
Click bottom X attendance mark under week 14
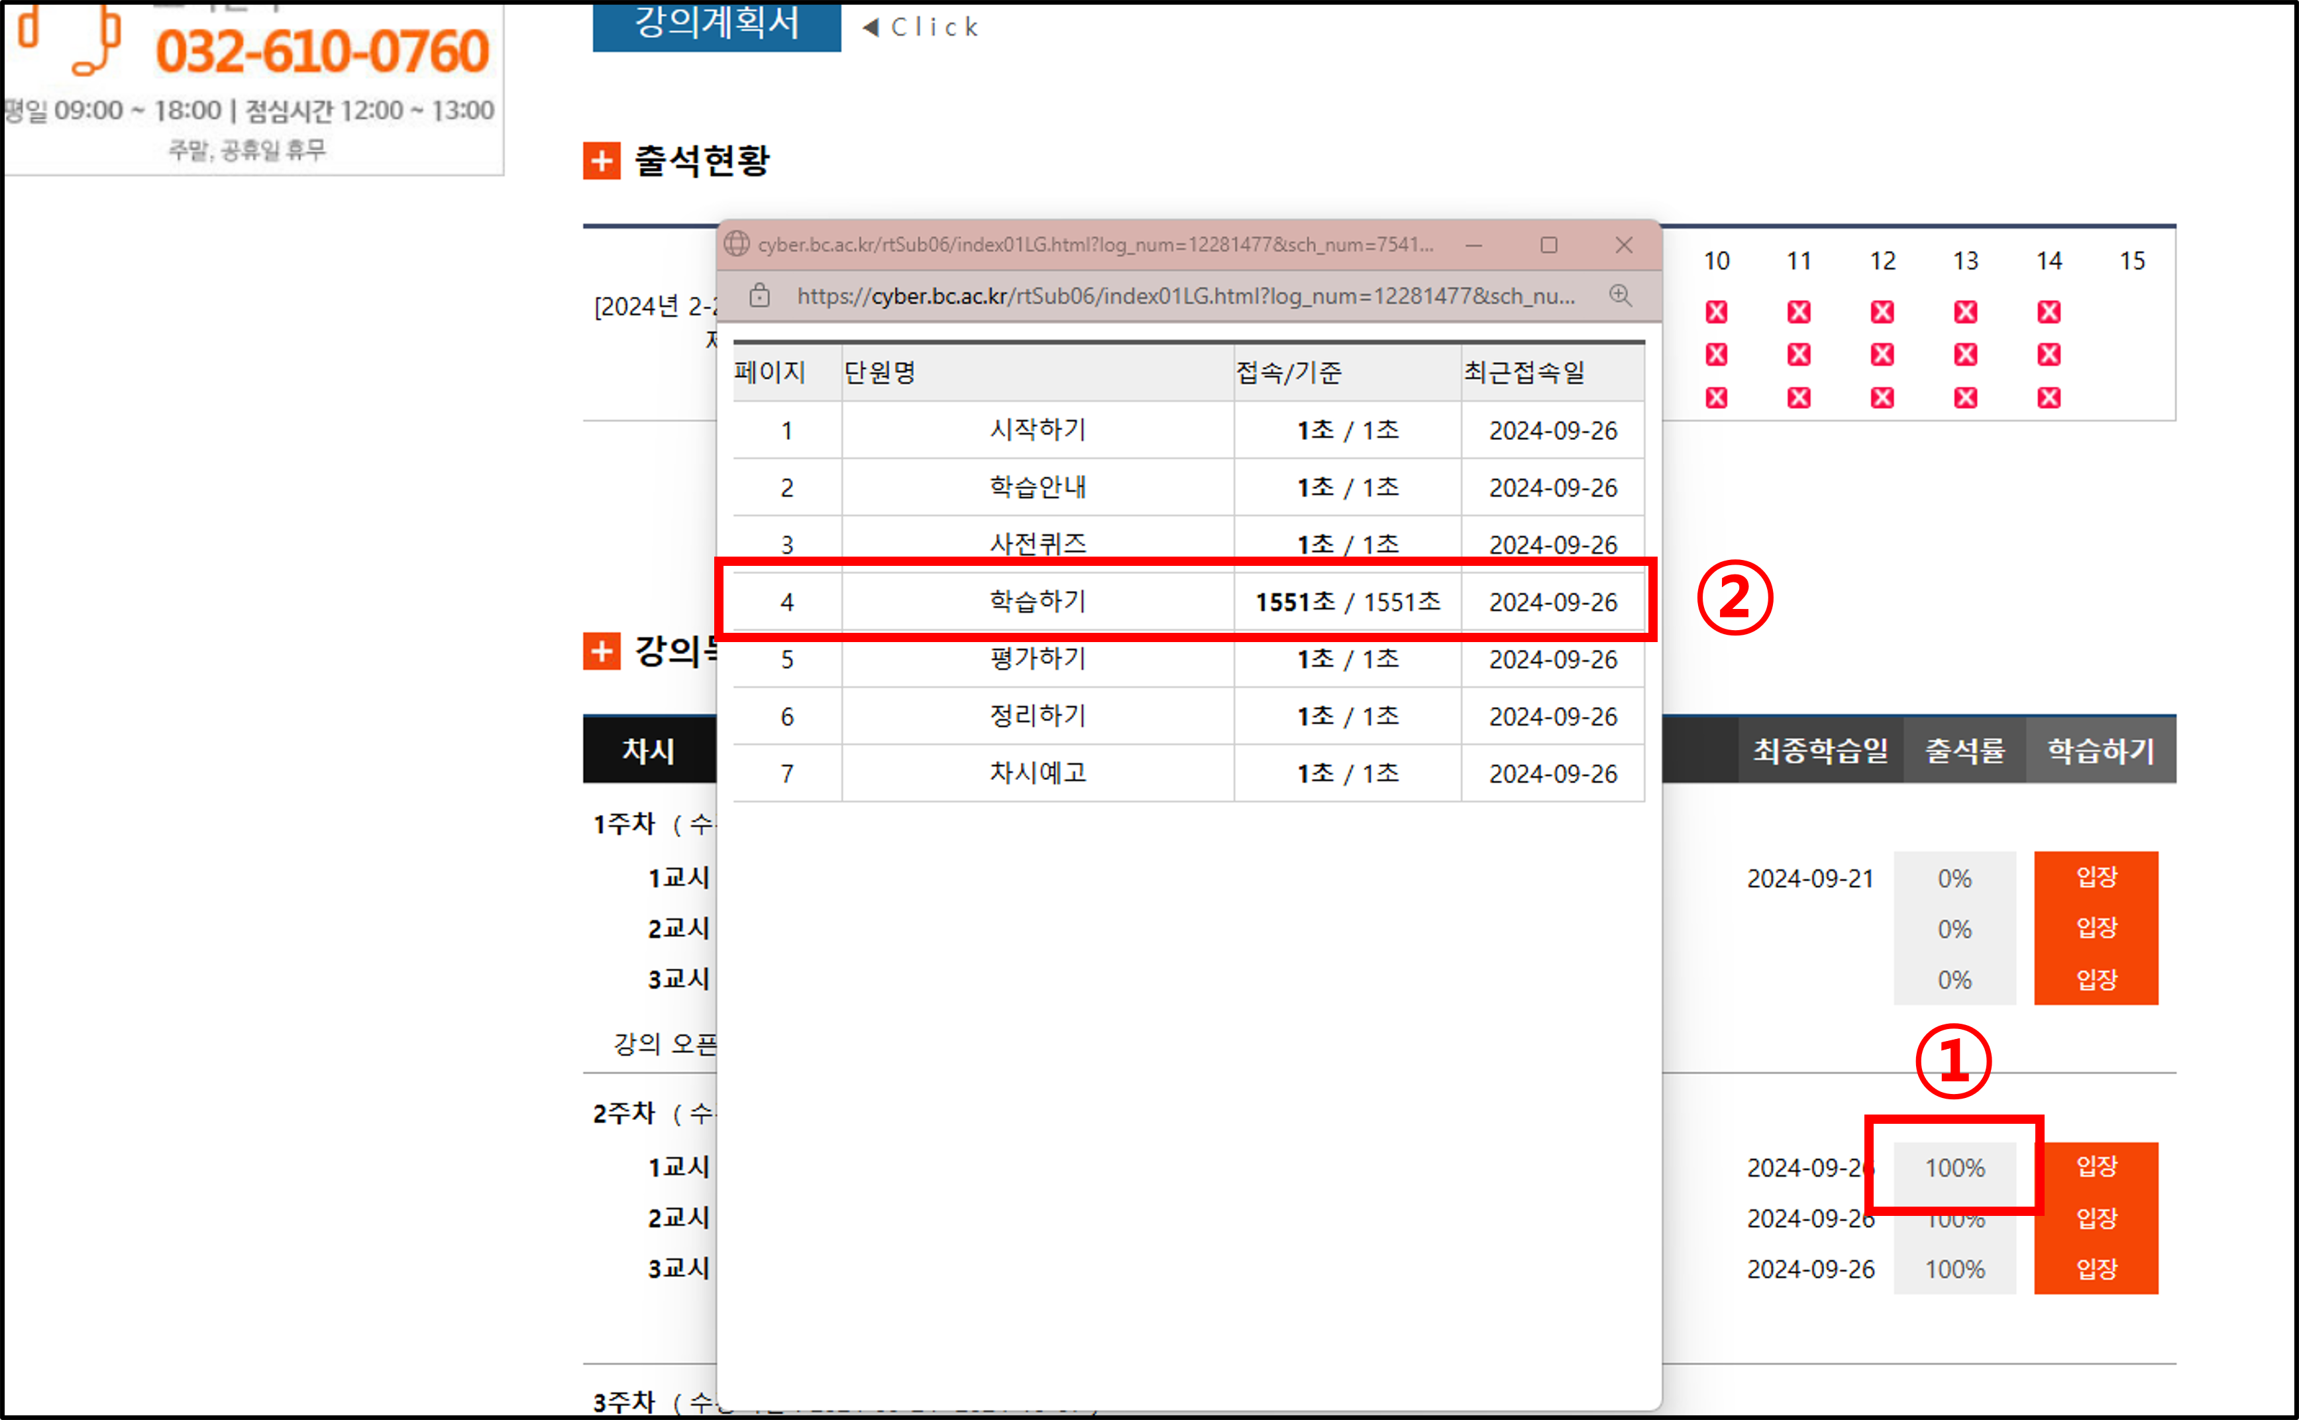2049,398
